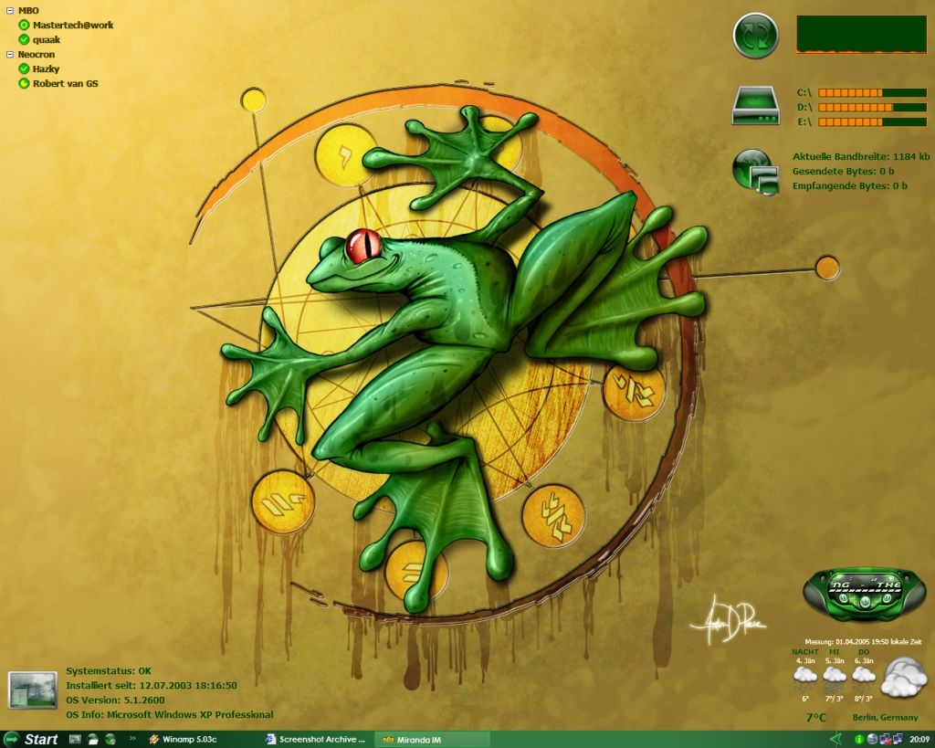
Task: Click the 7°C current temperature
Action: [x=816, y=718]
